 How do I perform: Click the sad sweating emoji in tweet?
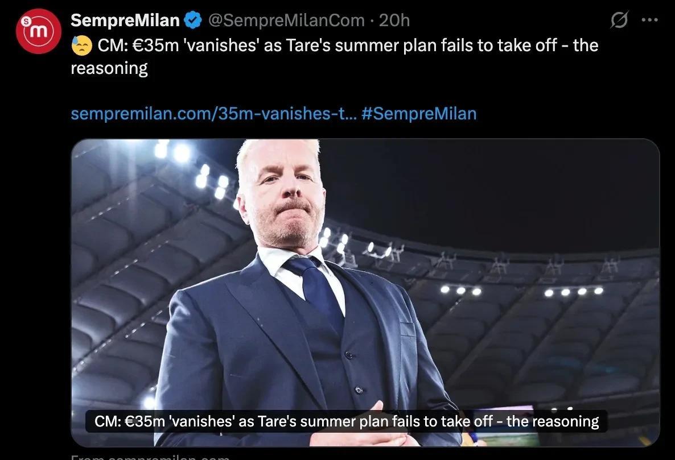(x=81, y=45)
